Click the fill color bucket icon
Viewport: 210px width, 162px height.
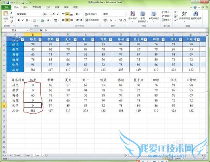tap(42, 20)
